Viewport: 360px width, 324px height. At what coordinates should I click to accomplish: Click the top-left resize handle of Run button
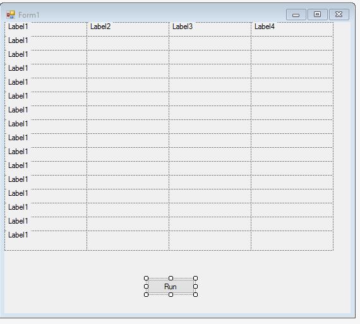click(146, 279)
